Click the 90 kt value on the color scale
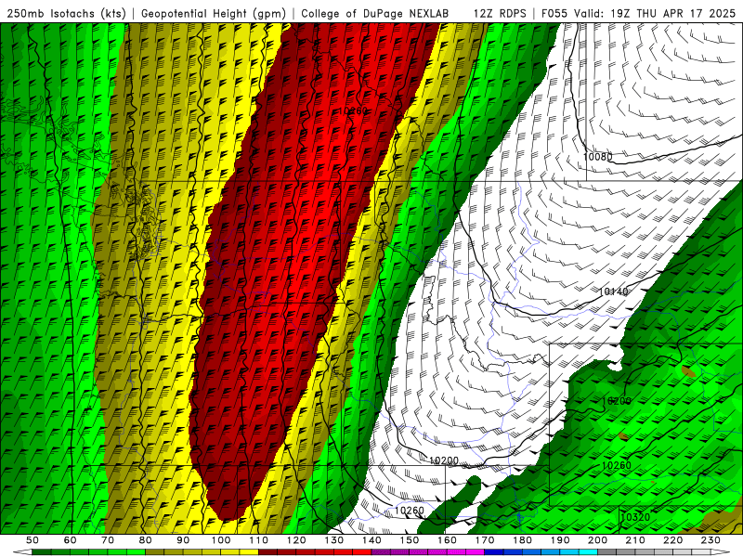This screenshot has height=557, width=743. click(x=183, y=540)
